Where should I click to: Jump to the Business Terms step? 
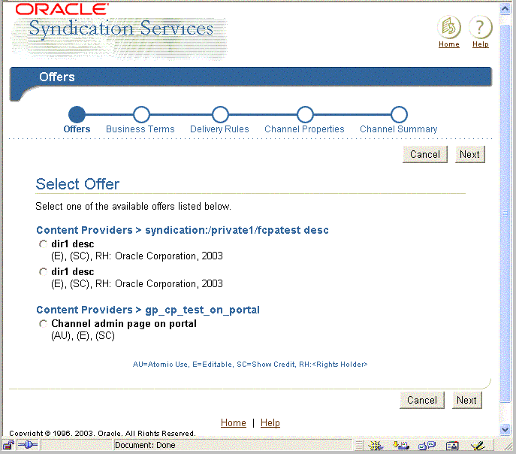coord(141,114)
